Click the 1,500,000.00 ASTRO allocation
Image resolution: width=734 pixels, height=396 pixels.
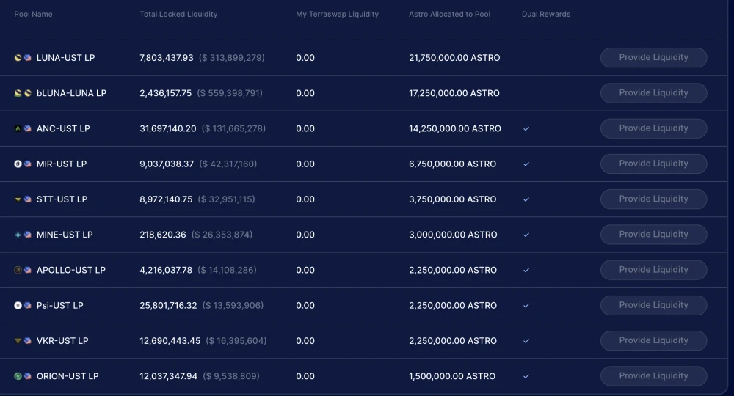click(x=451, y=376)
